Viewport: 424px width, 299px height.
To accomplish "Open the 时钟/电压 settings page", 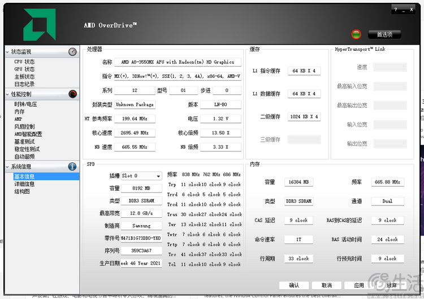I will click(x=25, y=104).
